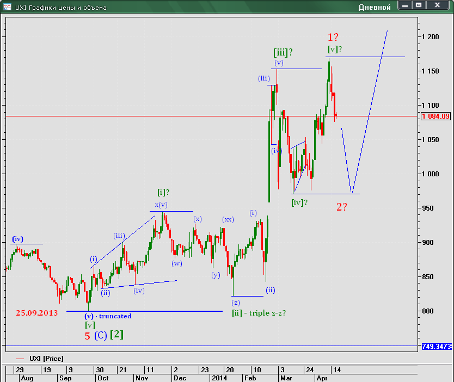The width and height of the screenshot is (454, 382).
Task: Click the 749.3473 value label
Action: tap(437, 347)
